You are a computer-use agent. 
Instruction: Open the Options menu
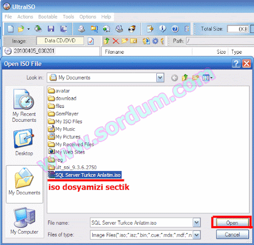click(88, 17)
